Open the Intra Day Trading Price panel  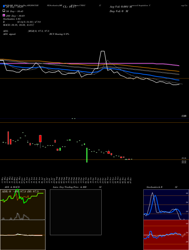(76, 212)
